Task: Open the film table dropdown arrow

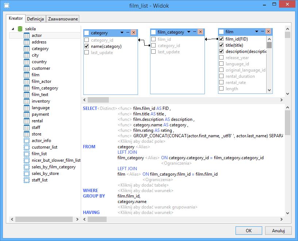Action: [x=257, y=31]
